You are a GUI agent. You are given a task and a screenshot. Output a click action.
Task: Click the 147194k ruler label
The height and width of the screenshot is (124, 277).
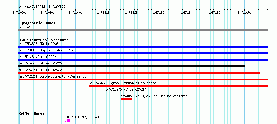pyautogui.click(x=188, y=12)
